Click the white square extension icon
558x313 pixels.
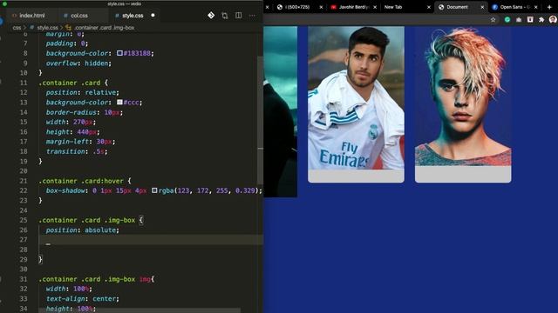530,19
